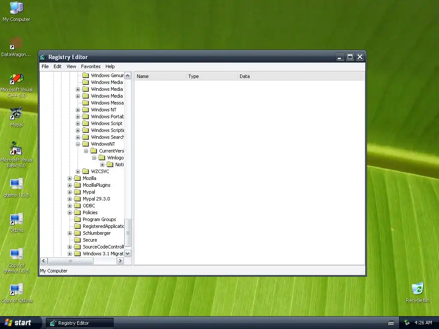Select the Mozilla folder icon
The image size is (439, 329).
[x=77, y=178]
